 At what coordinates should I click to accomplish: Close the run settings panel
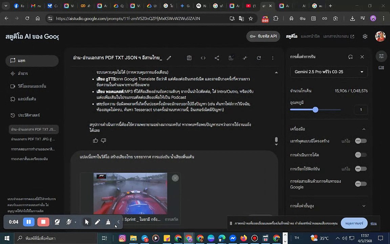click(x=362, y=57)
